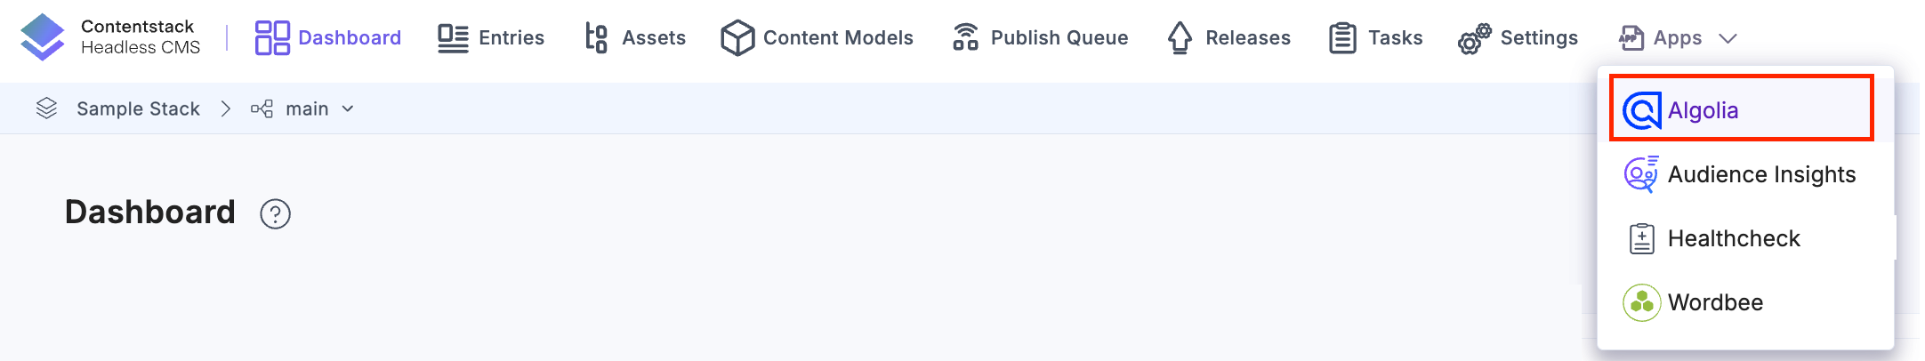Click the Entries list icon
Image resolution: width=1925 pixels, height=361 pixels.
click(x=453, y=38)
